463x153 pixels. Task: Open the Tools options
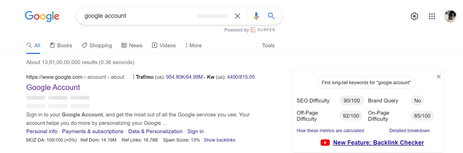(x=268, y=45)
